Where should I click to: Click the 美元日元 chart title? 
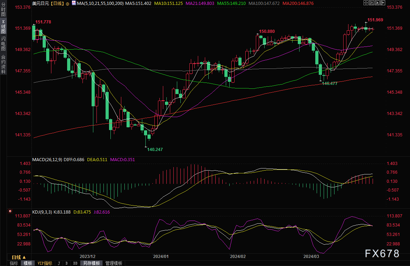pyautogui.click(x=41, y=3)
